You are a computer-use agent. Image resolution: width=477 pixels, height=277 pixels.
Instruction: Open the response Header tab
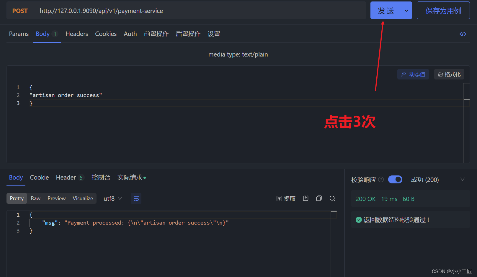[x=70, y=178]
